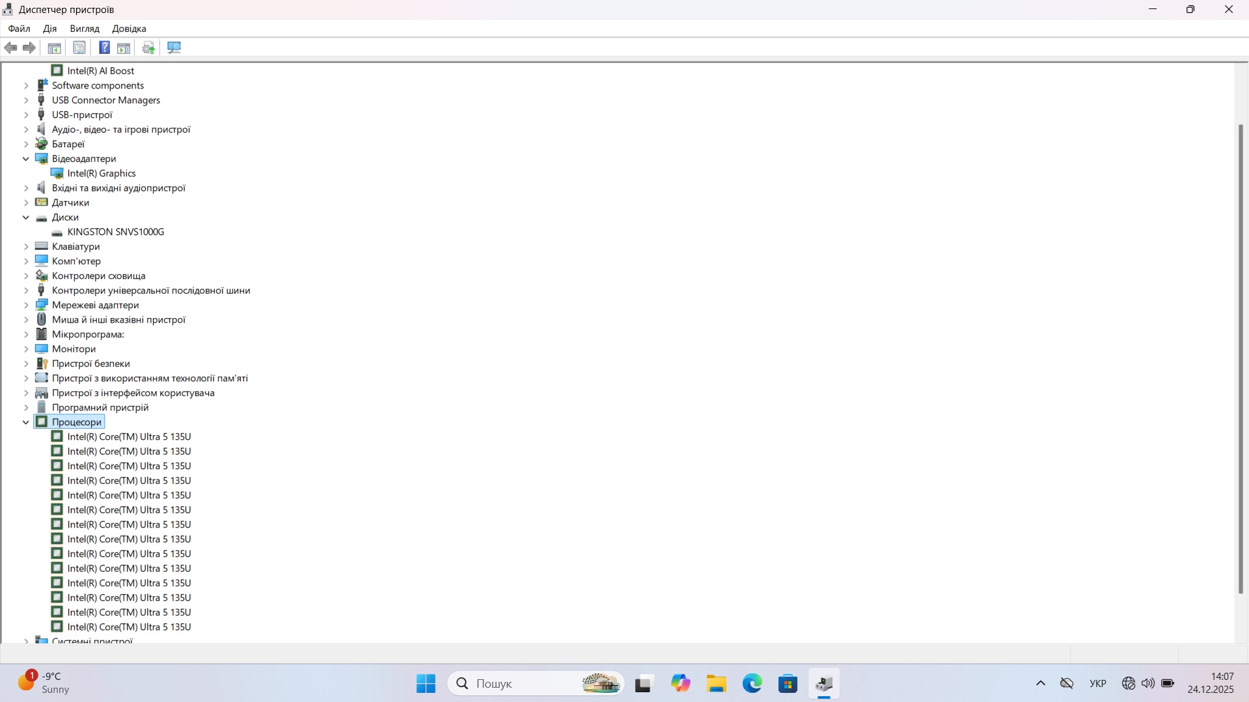
Task: Open the Довідка menu
Action: pyautogui.click(x=129, y=29)
